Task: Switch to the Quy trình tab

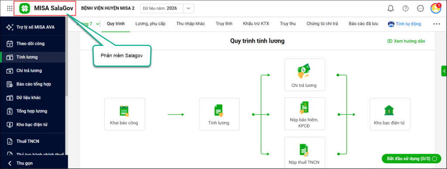Action: tap(116, 24)
